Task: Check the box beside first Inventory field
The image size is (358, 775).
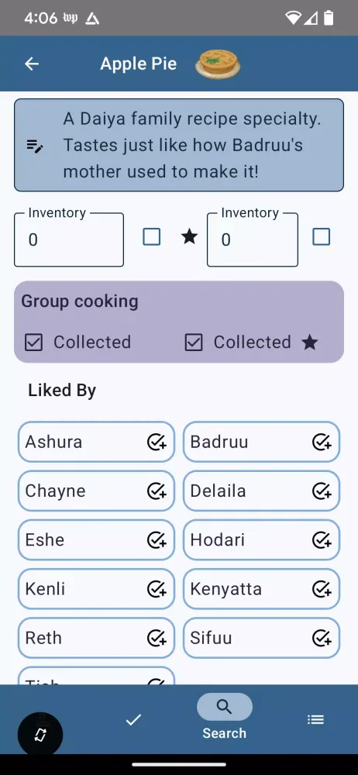Action: point(152,237)
